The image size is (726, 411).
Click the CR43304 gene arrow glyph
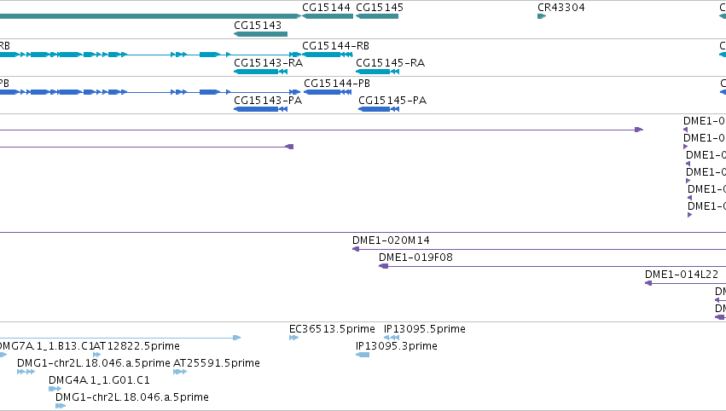pos(542,16)
